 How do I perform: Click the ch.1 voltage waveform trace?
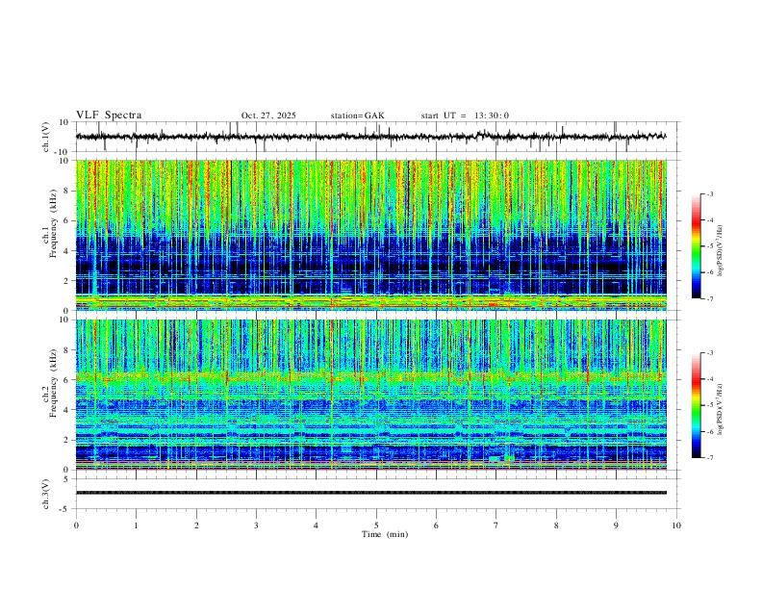pyautogui.click(x=370, y=137)
